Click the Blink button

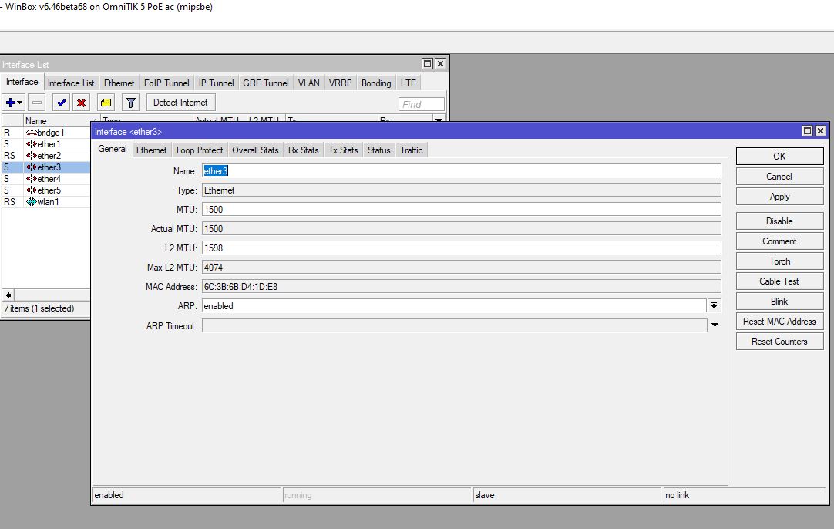(x=779, y=302)
